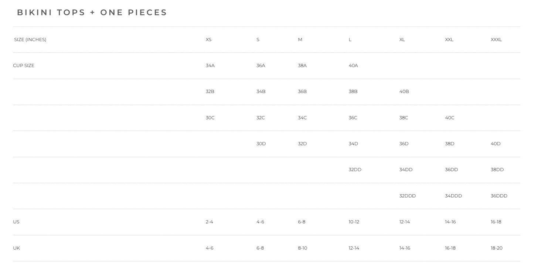Click the UK row label
Viewport: 534px width, 267px height.
(x=16, y=248)
